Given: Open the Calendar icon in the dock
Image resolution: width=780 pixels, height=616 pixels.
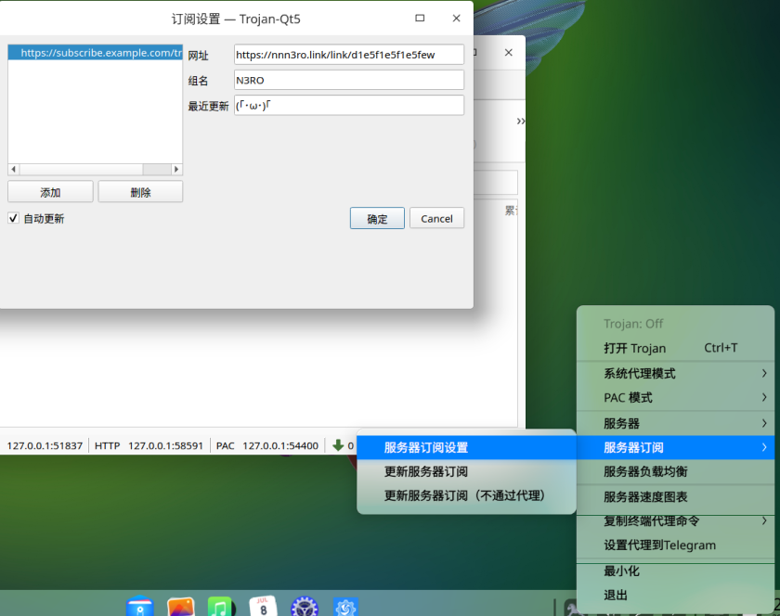Looking at the screenshot, I should tap(263, 608).
